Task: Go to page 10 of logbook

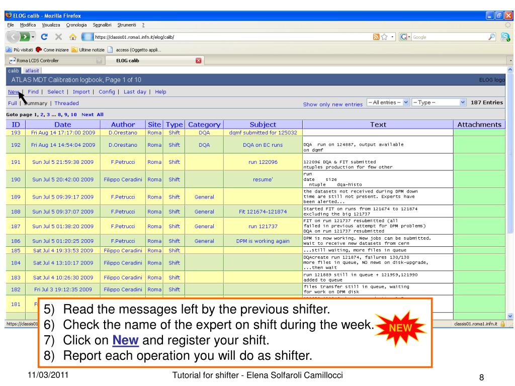Action: click(73, 115)
